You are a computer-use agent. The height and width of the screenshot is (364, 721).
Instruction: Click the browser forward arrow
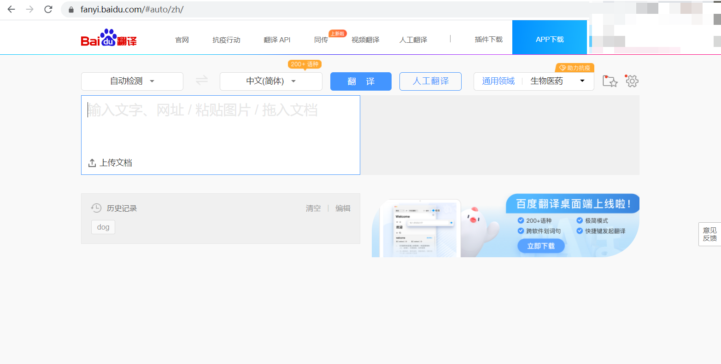point(30,9)
